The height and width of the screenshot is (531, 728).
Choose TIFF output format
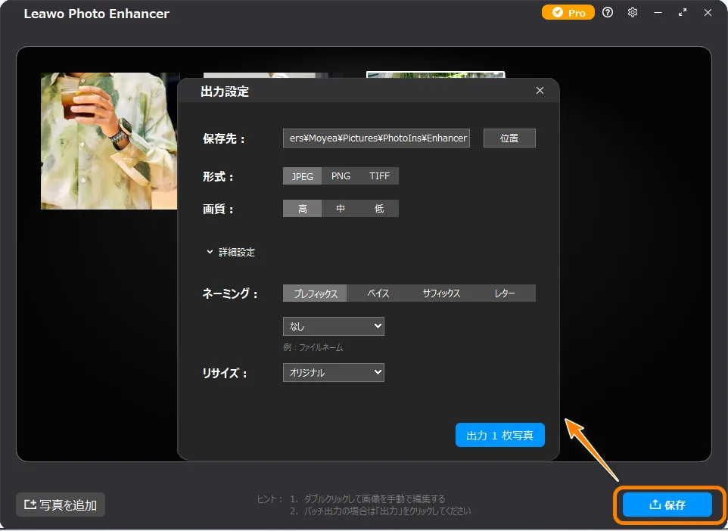tap(379, 176)
